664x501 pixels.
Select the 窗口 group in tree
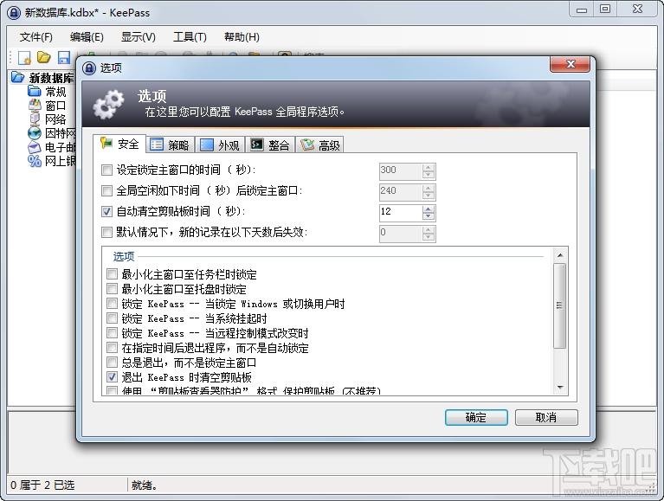55,106
